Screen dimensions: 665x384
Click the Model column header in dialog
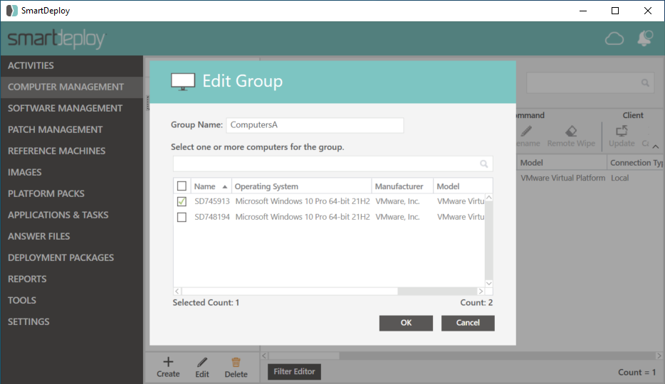(x=463, y=186)
